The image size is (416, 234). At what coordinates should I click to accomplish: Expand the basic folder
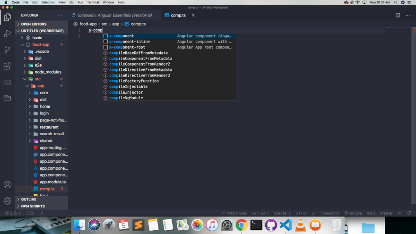coord(42,38)
